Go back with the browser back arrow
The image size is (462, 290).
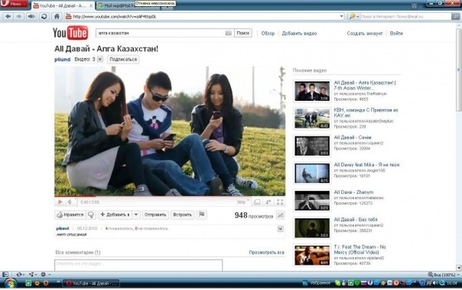8,16
